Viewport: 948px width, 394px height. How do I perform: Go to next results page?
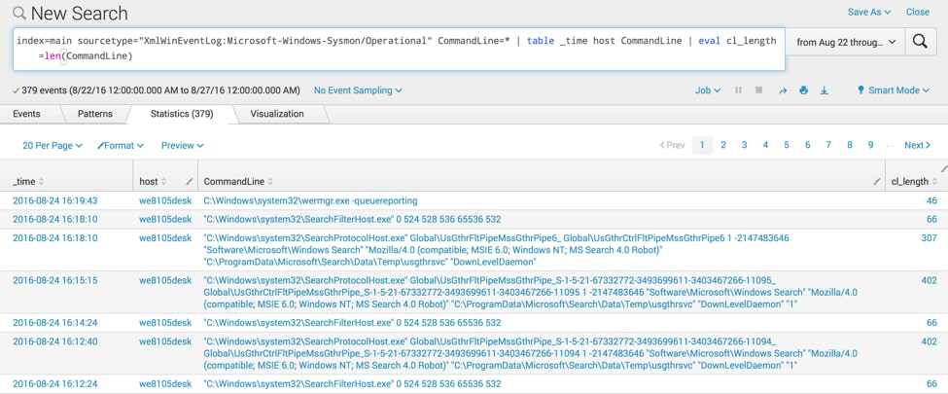pyautogui.click(x=917, y=145)
